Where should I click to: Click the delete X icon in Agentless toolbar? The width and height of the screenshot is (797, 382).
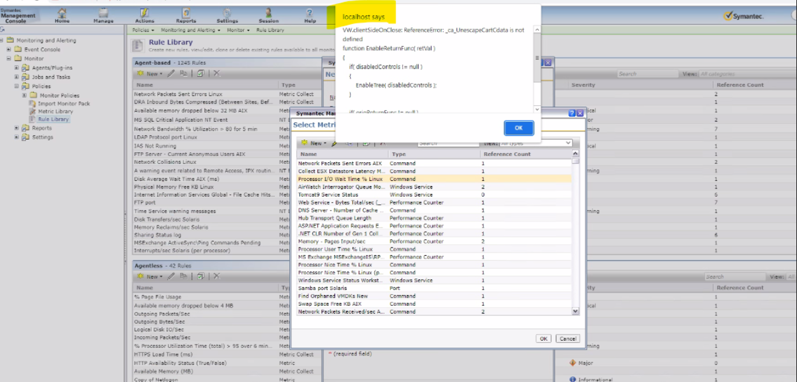point(216,276)
